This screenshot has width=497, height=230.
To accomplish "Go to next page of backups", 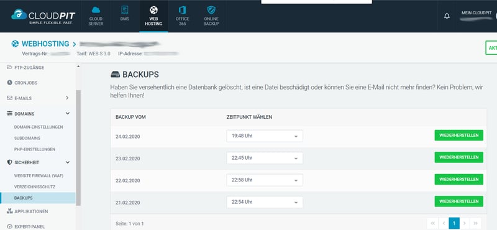I will pyautogui.click(x=465, y=223).
